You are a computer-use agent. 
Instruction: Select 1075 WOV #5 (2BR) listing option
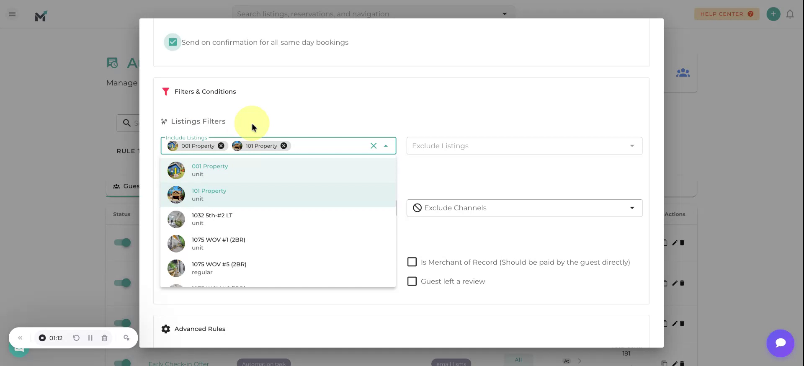[278, 268]
